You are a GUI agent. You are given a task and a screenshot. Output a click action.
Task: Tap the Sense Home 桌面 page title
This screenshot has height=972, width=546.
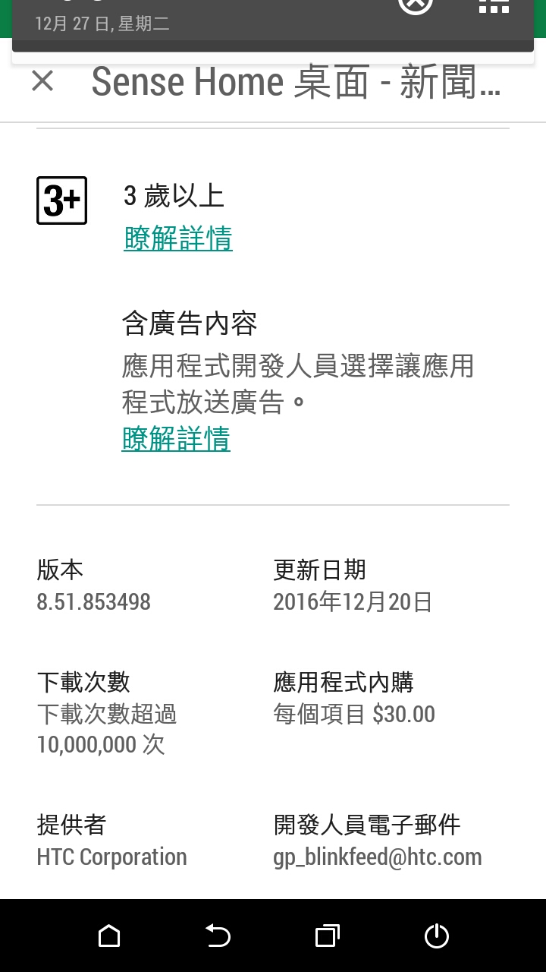(x=296, y=81)
